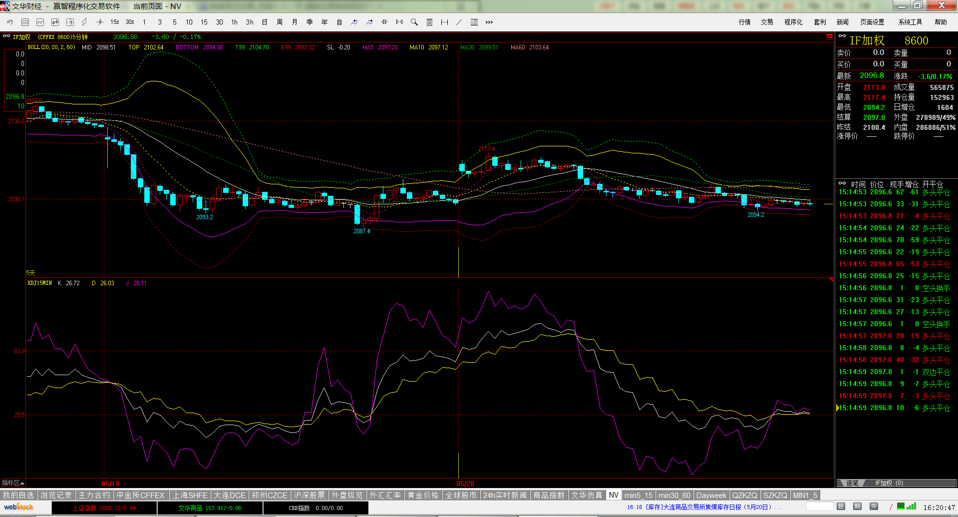The height and width of the screenshot is (517, 958).
Task: Select the candlestick chart icon in toolbar
Action: [55, 22]
